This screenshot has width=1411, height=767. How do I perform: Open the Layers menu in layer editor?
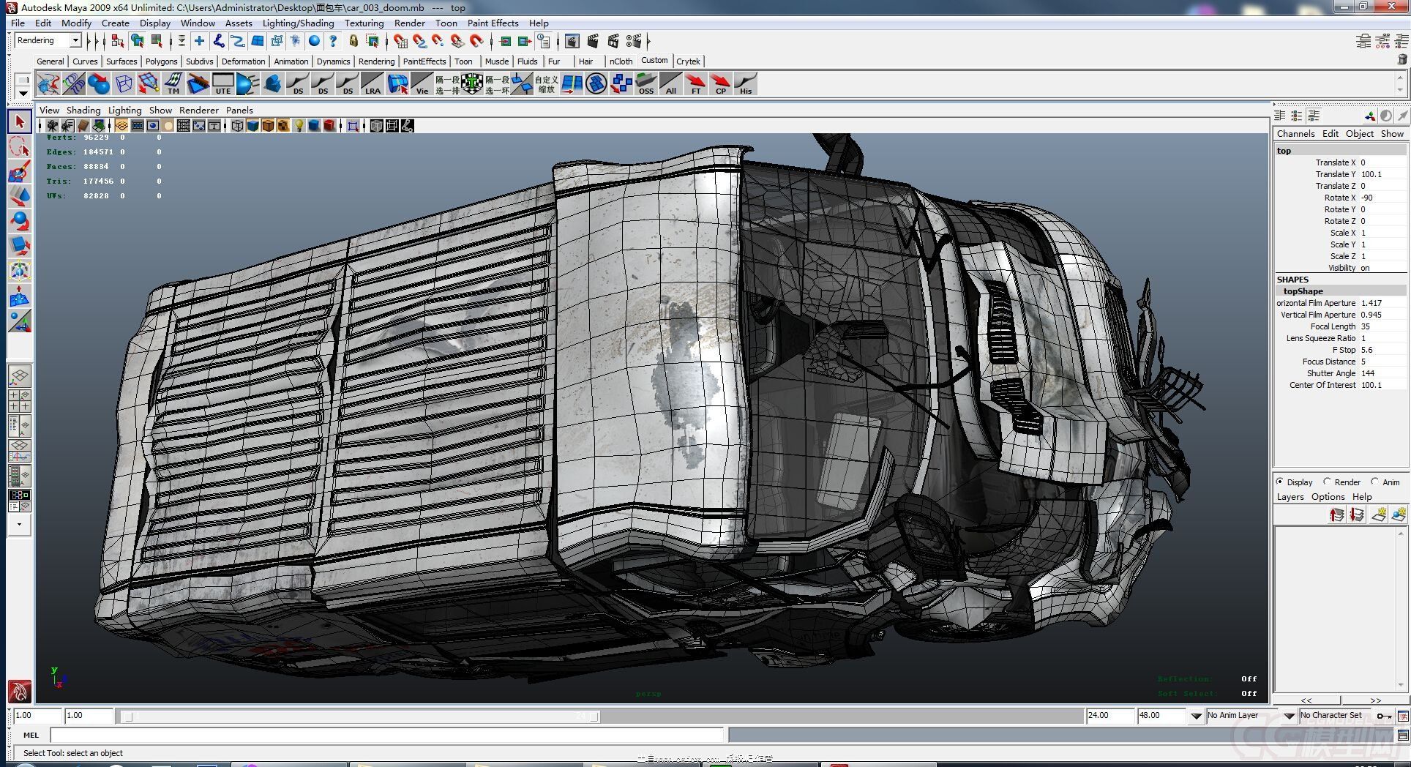coord(1290,497)
